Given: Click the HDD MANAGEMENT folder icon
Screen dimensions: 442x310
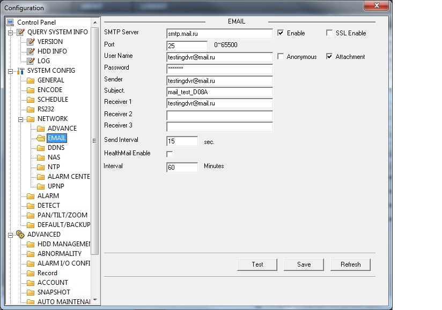Looking at the screenshot, I should tap(31, 244).
